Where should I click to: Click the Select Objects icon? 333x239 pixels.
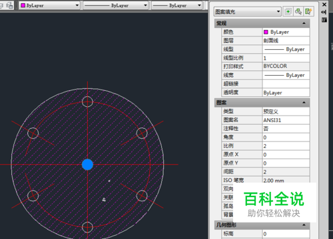298,11
